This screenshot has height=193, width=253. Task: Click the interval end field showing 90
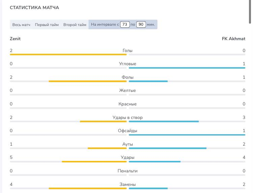pos(141,25)
